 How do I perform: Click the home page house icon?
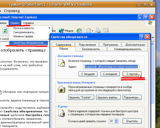pos(62,63)
